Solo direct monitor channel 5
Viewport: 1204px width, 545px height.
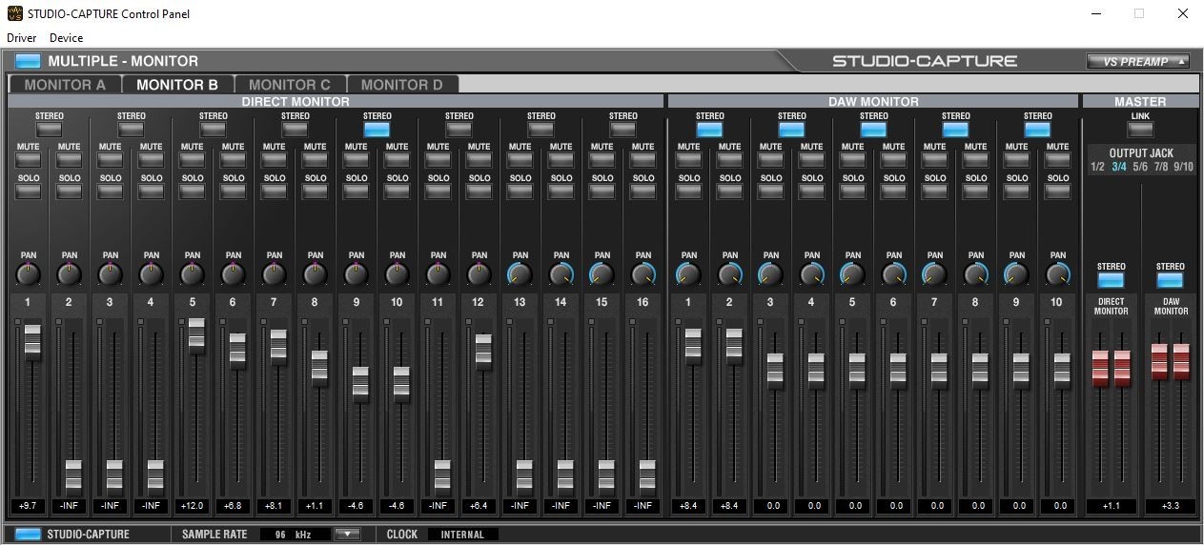193,192
